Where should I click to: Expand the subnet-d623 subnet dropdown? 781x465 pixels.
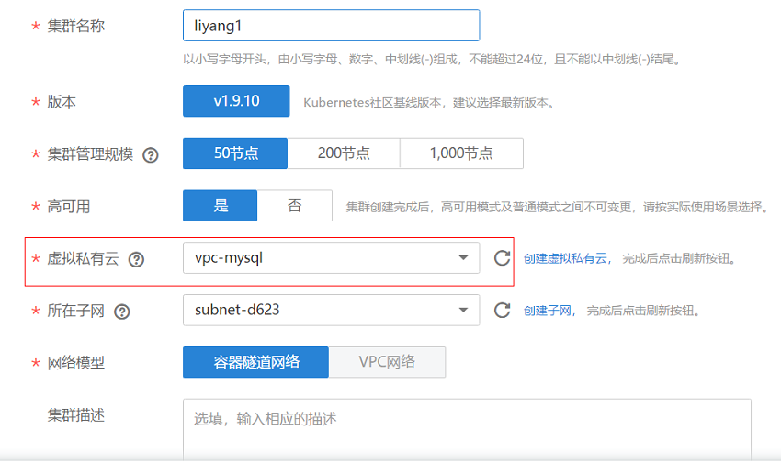click(x=331, y=310)
